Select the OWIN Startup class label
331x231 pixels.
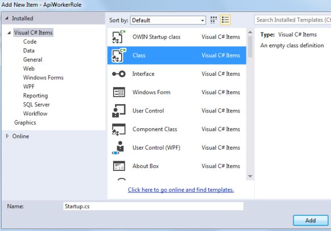point(156,37)
